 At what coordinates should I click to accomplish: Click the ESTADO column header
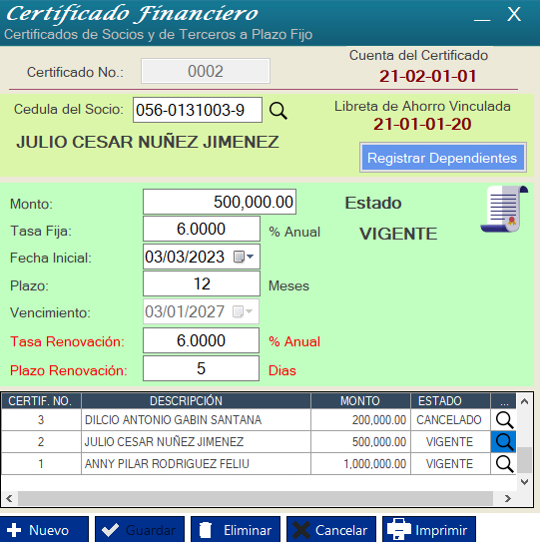pyautogui.click(x=450, y=401)
